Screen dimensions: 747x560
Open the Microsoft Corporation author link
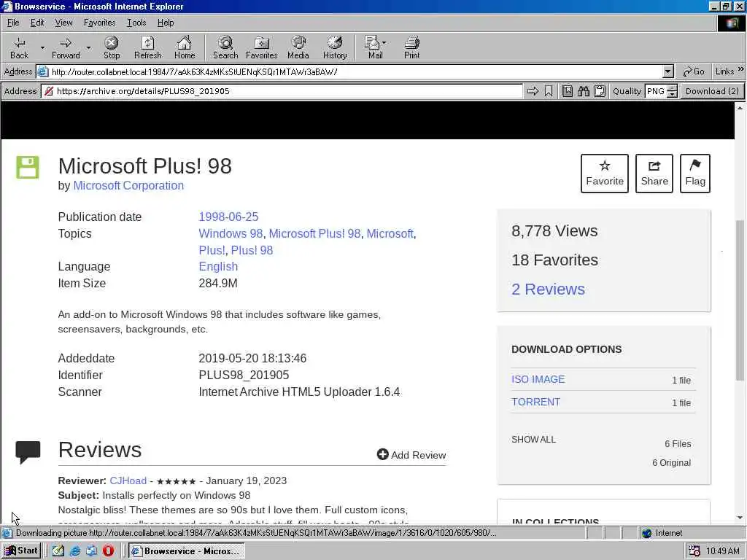(128, 185)
